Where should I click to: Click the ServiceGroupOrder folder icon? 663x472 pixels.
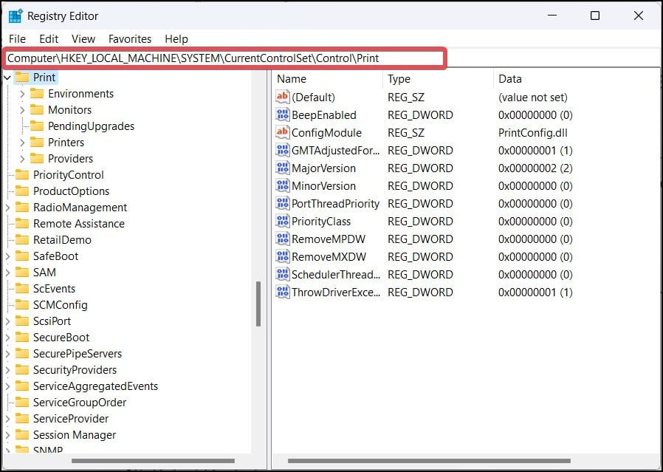(22, 403)
